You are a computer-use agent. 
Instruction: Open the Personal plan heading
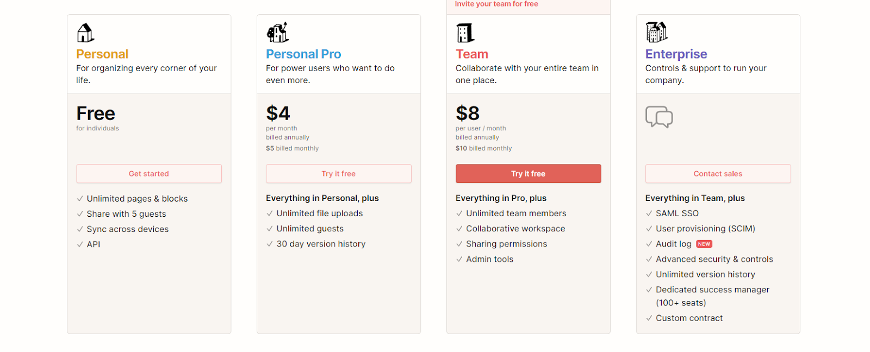point(102,54)
